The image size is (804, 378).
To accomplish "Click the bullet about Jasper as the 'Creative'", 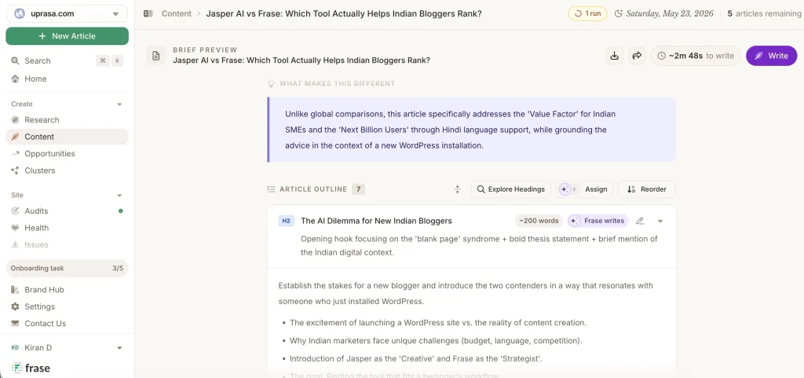I will (x=416, y=358).
